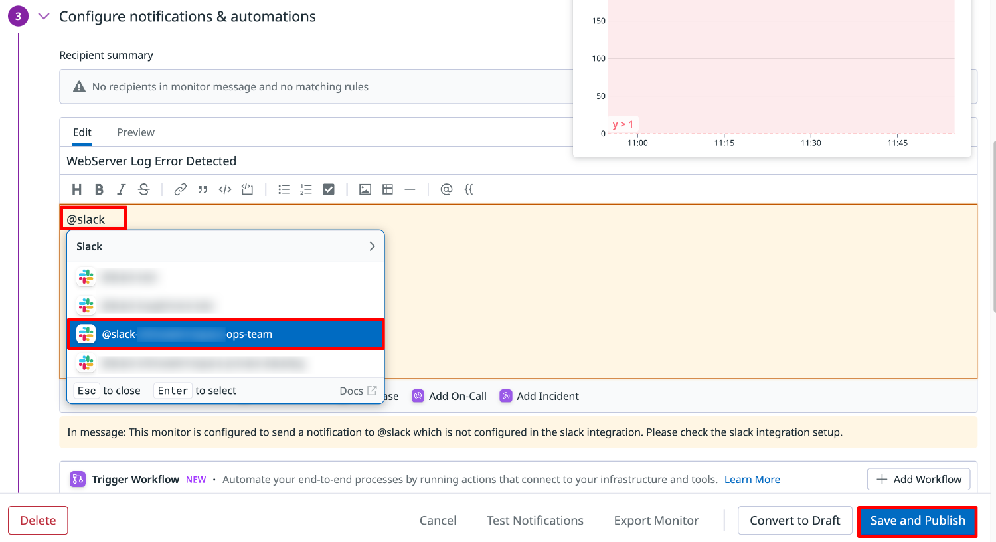Open the Learn More link
The image size is (996, 542).
pyautogui.click(x=752, y=480)
